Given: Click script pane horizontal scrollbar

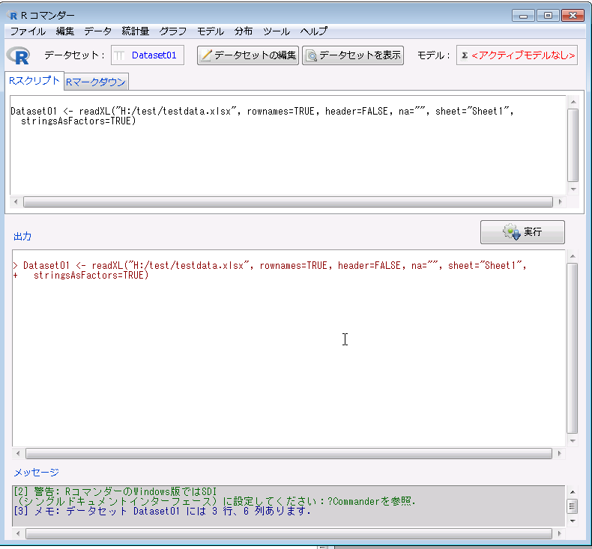Looking at the screenshot, I should point(288,202).
